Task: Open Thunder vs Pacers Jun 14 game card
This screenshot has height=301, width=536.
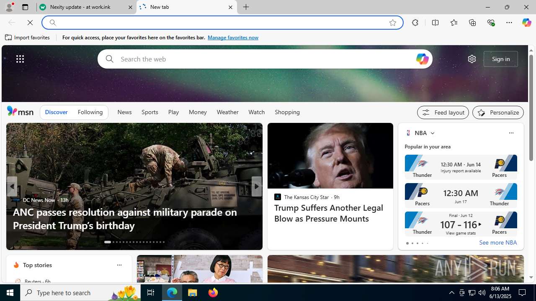Action: tap(461, 166)
